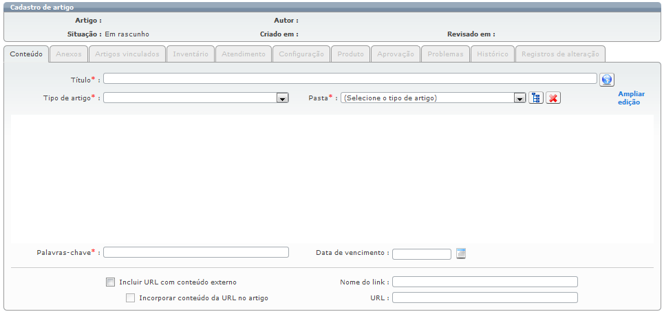Click the Ampliar edição link

pyautogui.click(x=631, y=98)
